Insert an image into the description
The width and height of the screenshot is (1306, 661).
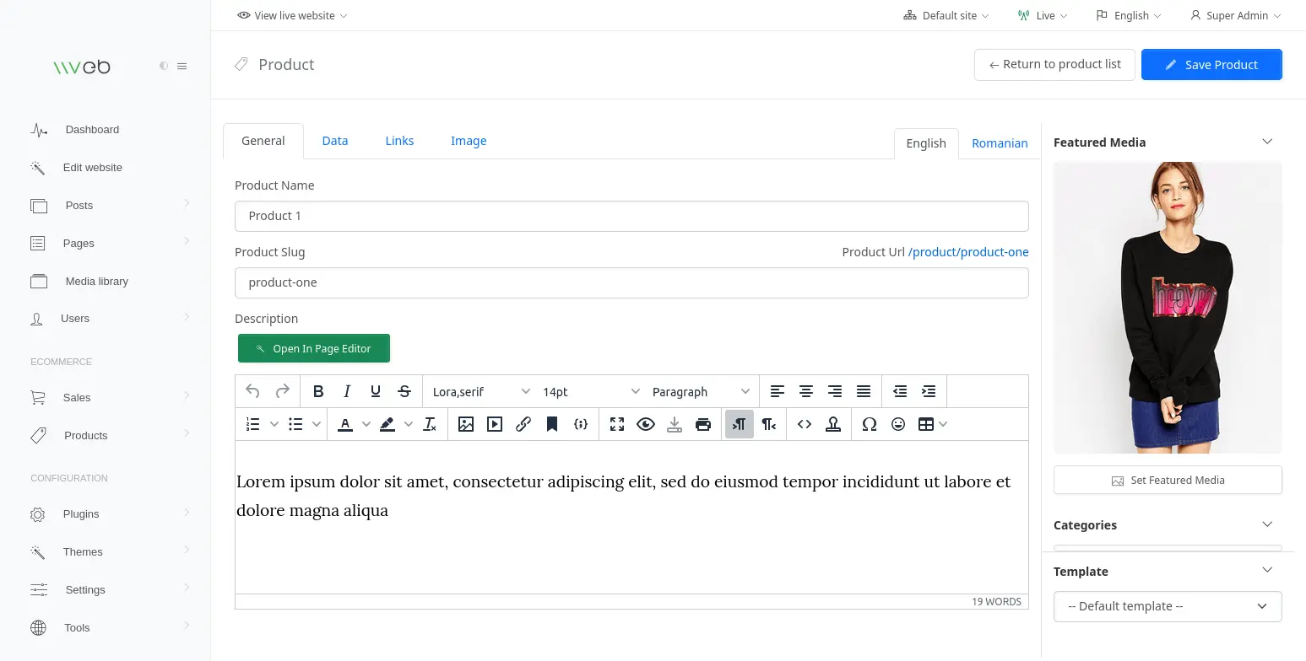click(466, 424)
